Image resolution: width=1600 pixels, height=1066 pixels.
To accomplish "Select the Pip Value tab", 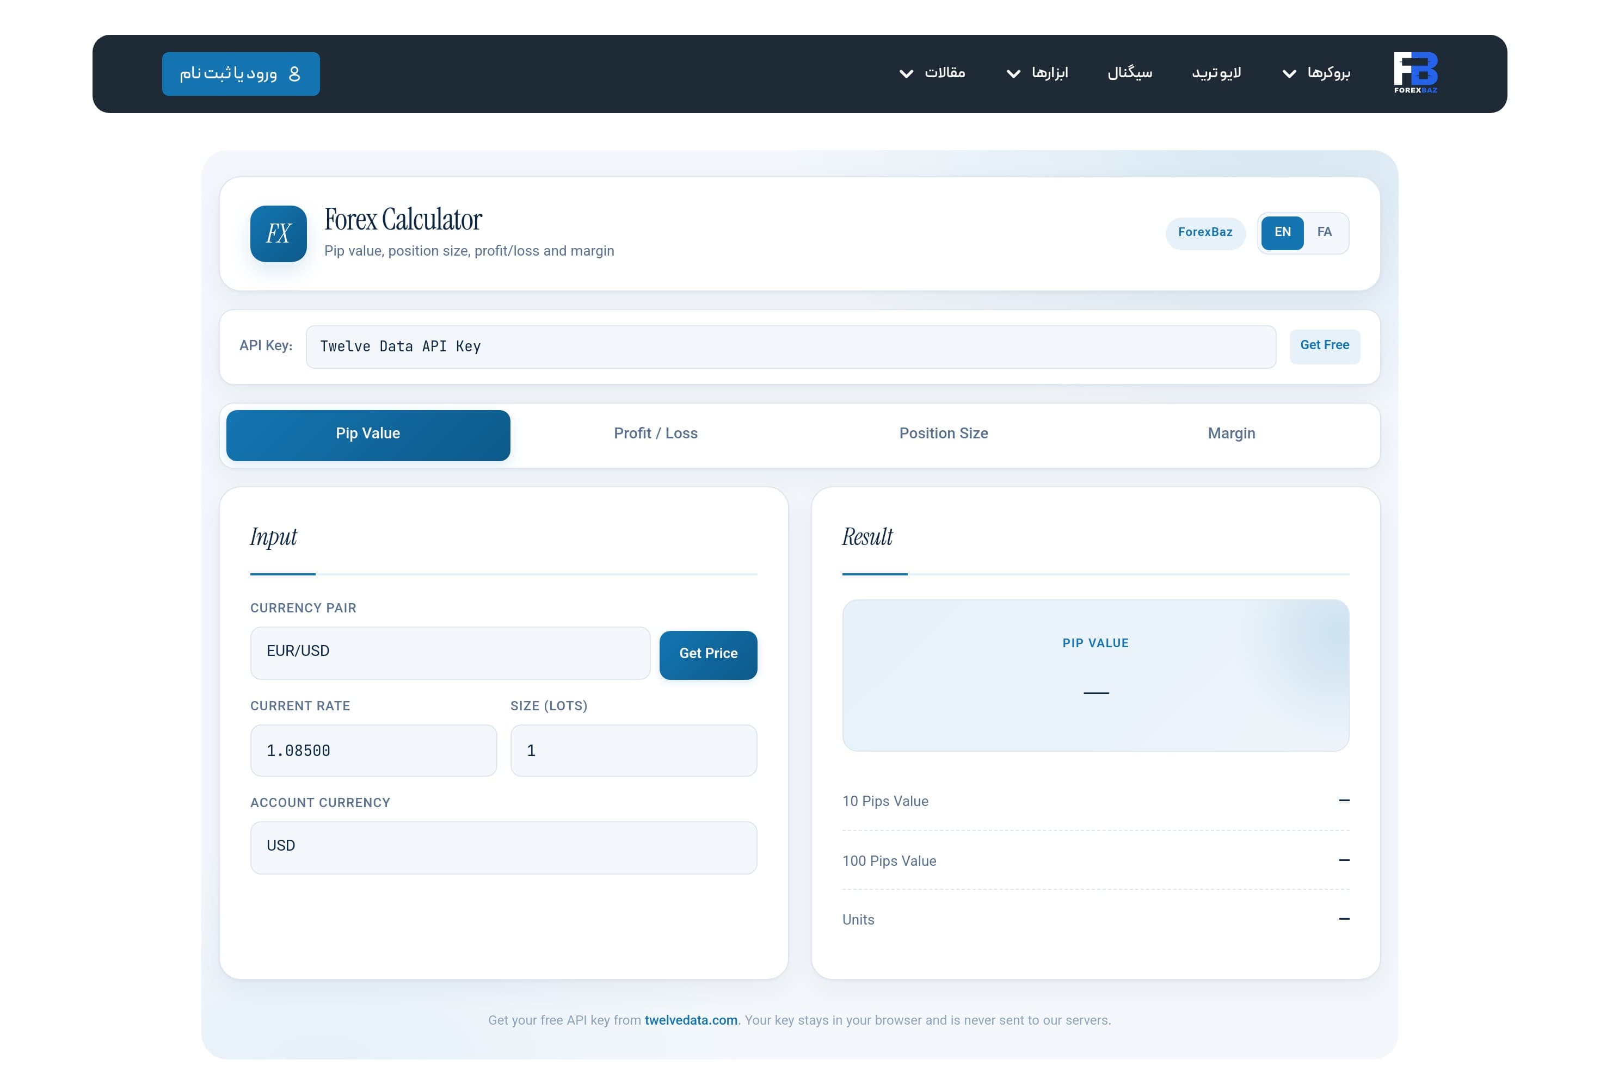I will [368, 435].
